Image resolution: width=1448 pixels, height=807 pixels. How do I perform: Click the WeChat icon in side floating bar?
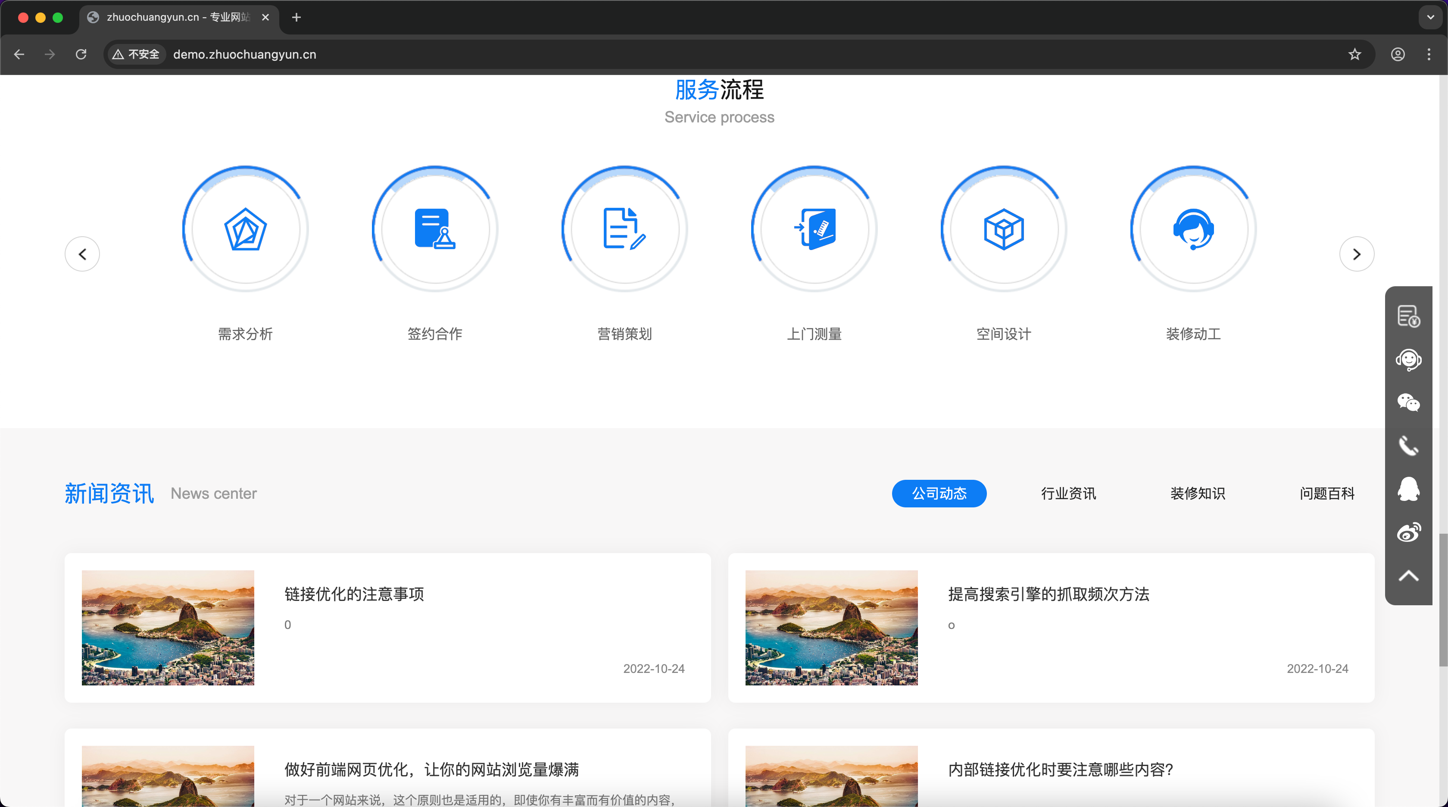coord(1409,403)
